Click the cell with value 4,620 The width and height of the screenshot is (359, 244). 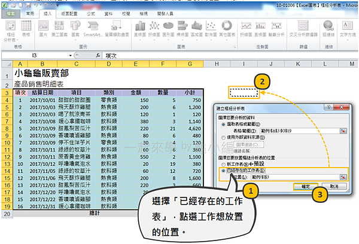[190, 129]
